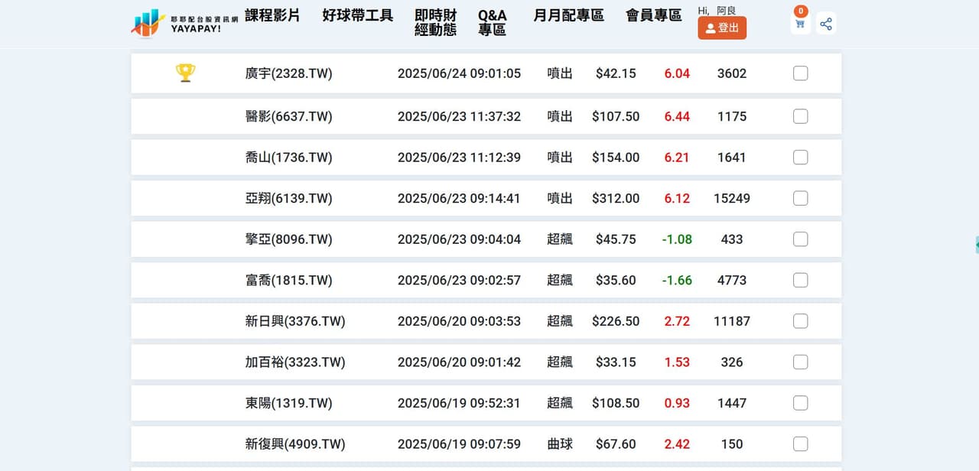Click volume value 11187

[732, 321]
